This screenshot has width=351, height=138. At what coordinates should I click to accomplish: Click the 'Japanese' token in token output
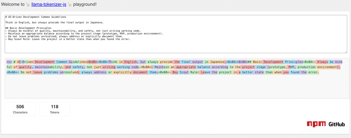point(216,62)
